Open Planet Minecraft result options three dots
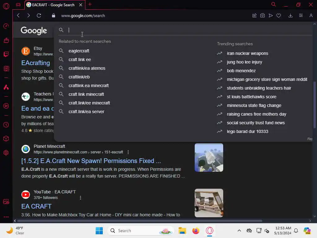 [128, 152]
